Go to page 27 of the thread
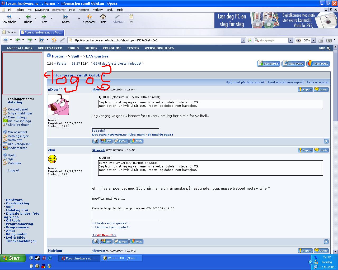Image resolution: width=338 pixels, height=270 pixels. (78, 64)
